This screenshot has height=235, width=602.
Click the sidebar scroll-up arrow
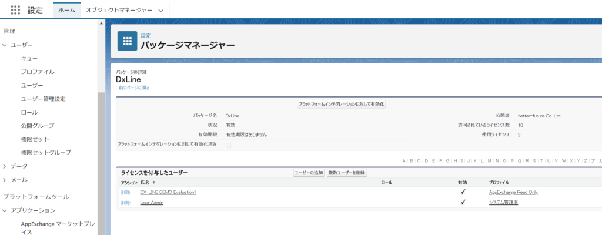tap(101, 24)
